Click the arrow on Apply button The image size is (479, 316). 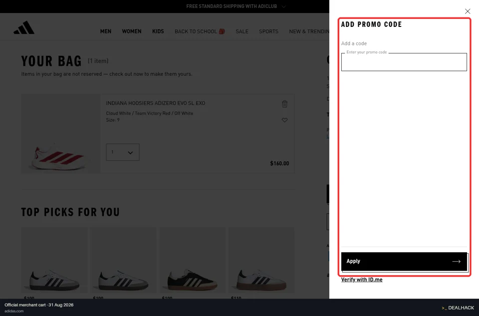457,261
